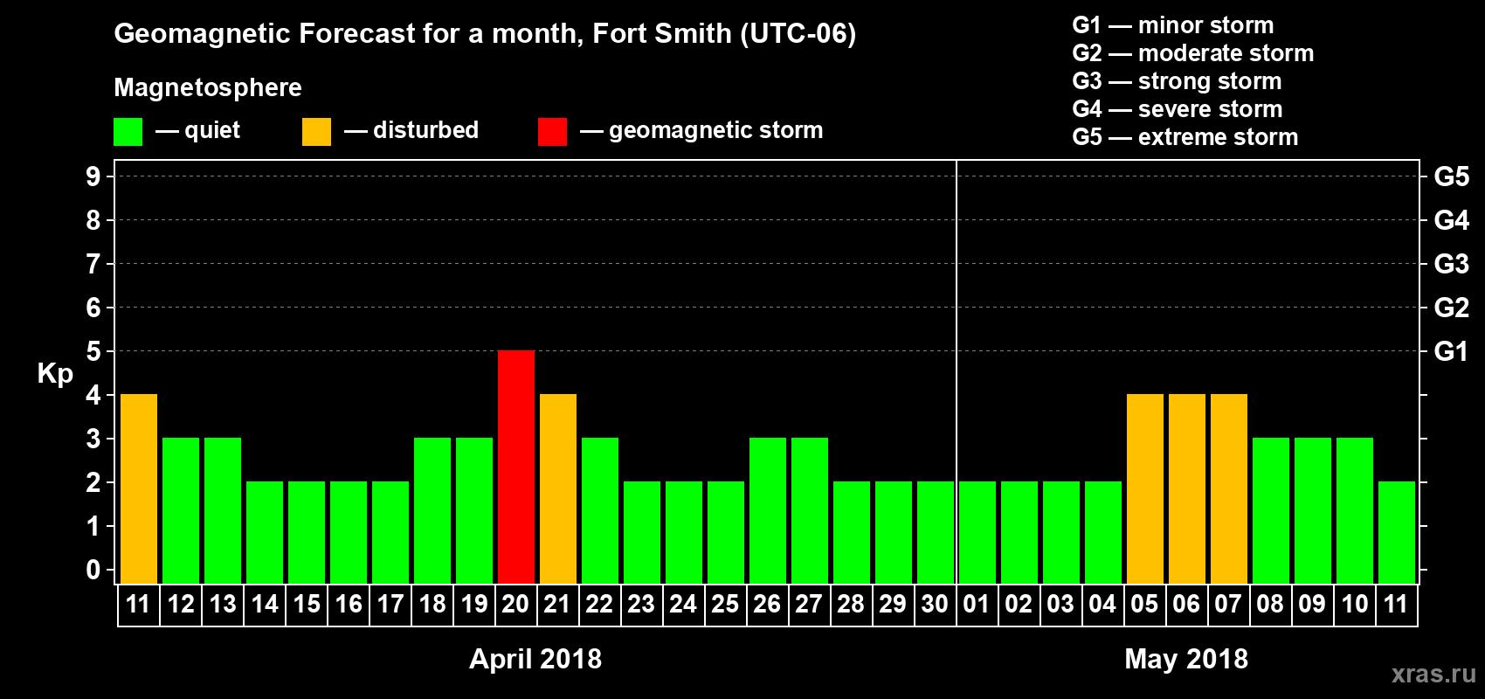The height and width of the screenshot is (699, 1485).
Task: Click the green bar above April 18
Action: click(432, 510)
